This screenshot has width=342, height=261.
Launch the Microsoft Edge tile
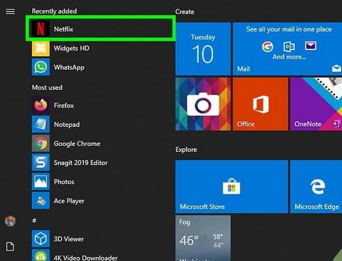click(x=316, y=187)
